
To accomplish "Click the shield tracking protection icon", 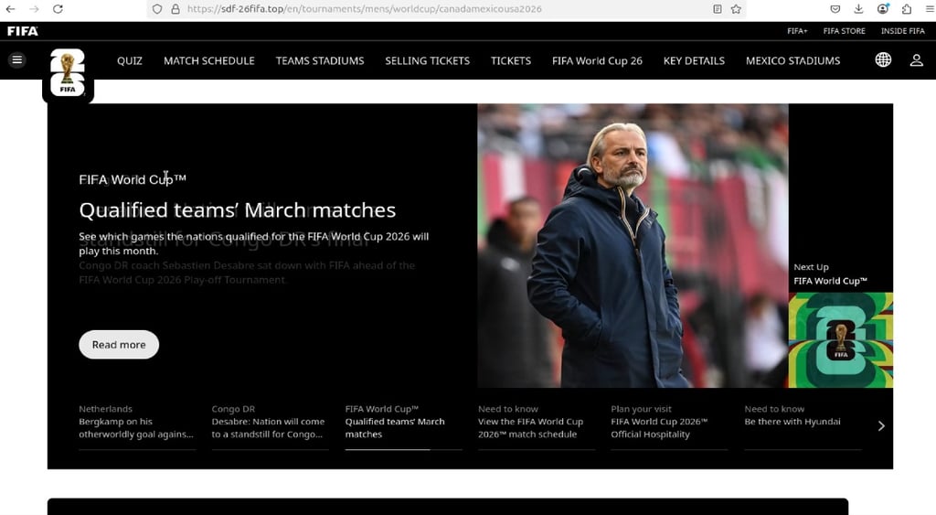I will [157, 9].
